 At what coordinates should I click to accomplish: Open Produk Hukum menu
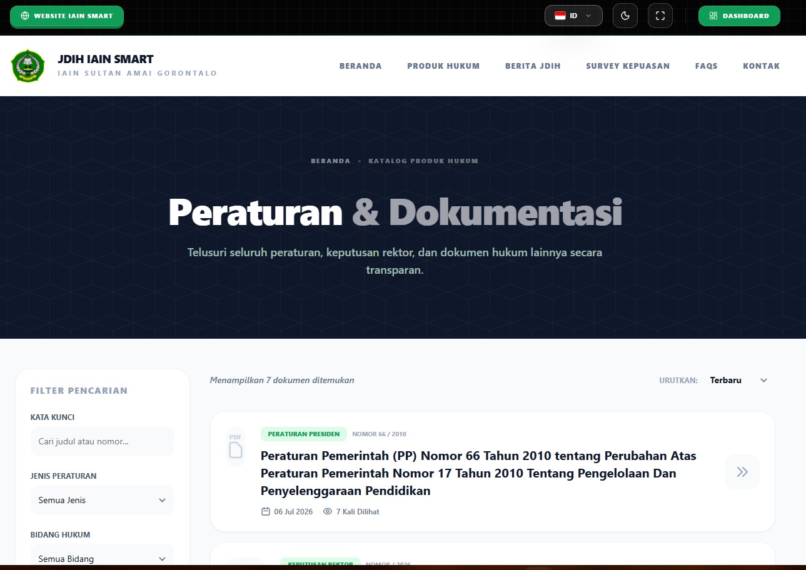[443, 66]
